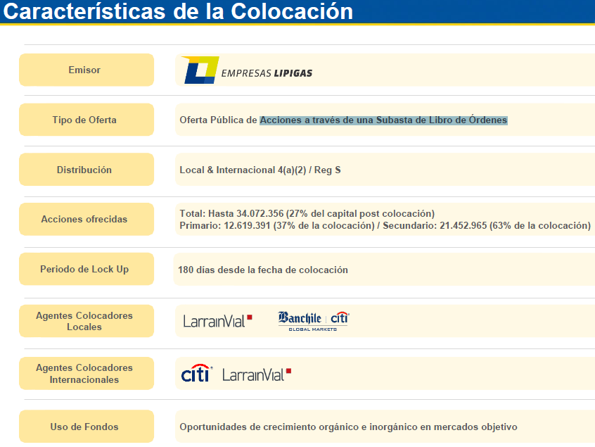595x447 pixels.
Task: Click the Agentes Colocadores Locales label
Action: [x=86, y=321]
